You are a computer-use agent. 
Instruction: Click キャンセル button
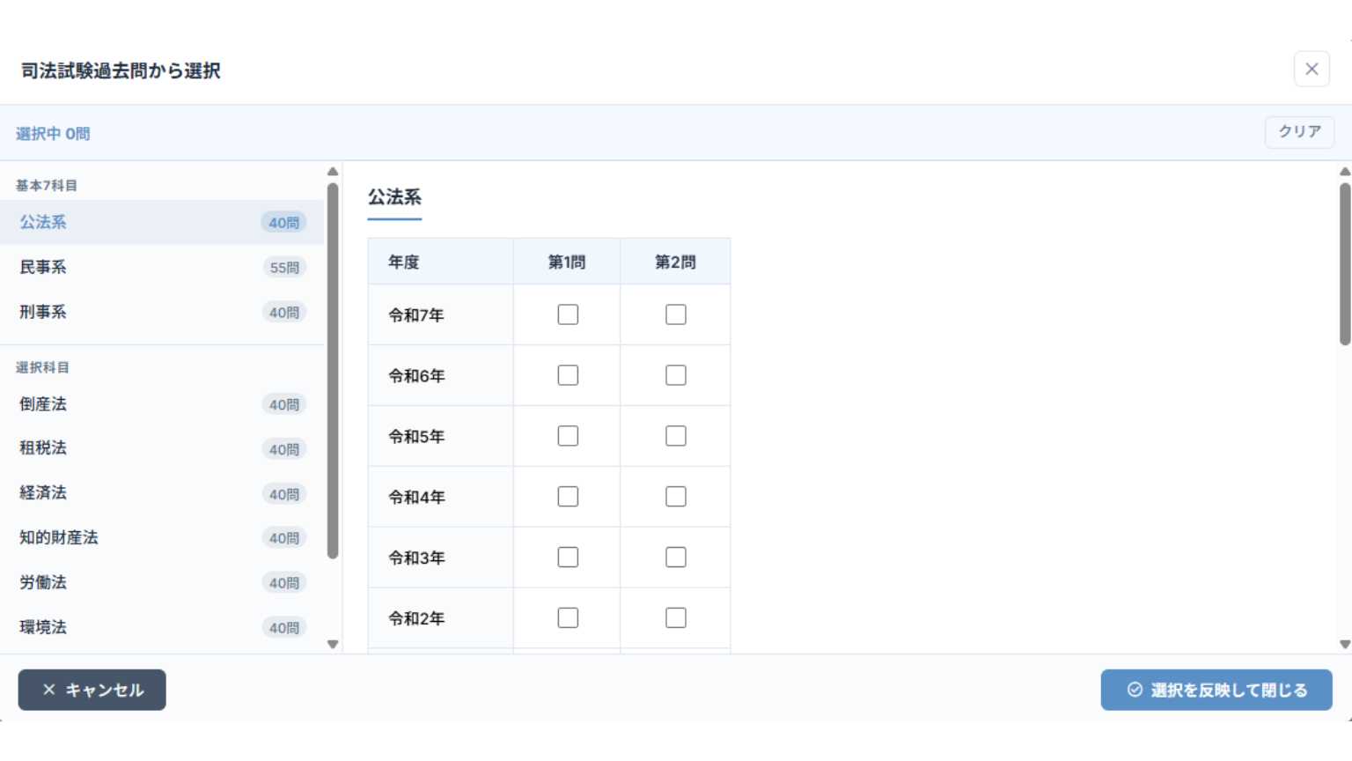[92, 690]
